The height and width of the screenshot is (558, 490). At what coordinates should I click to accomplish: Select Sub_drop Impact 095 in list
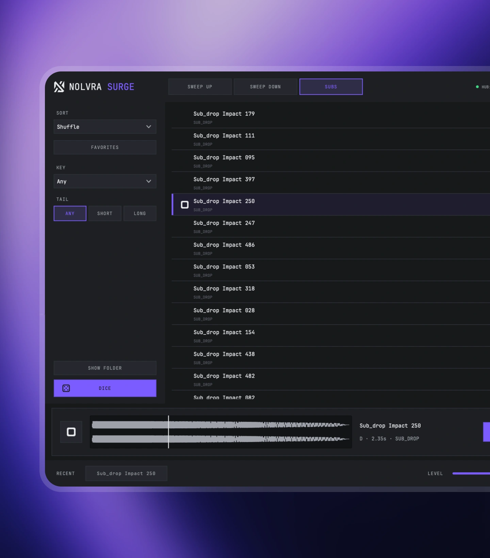point(331,161)
